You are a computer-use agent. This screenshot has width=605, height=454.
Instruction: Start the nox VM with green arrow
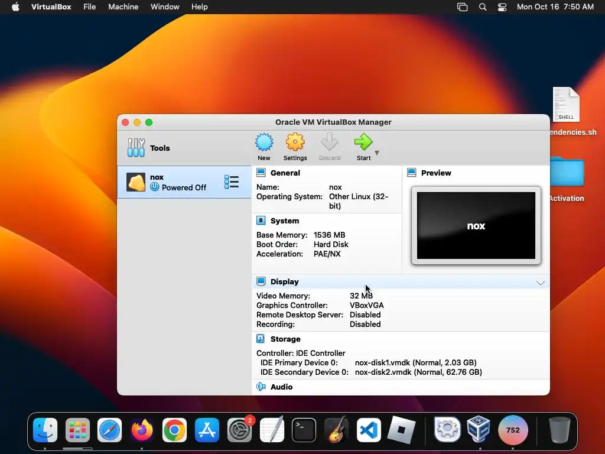coord(363,142)
